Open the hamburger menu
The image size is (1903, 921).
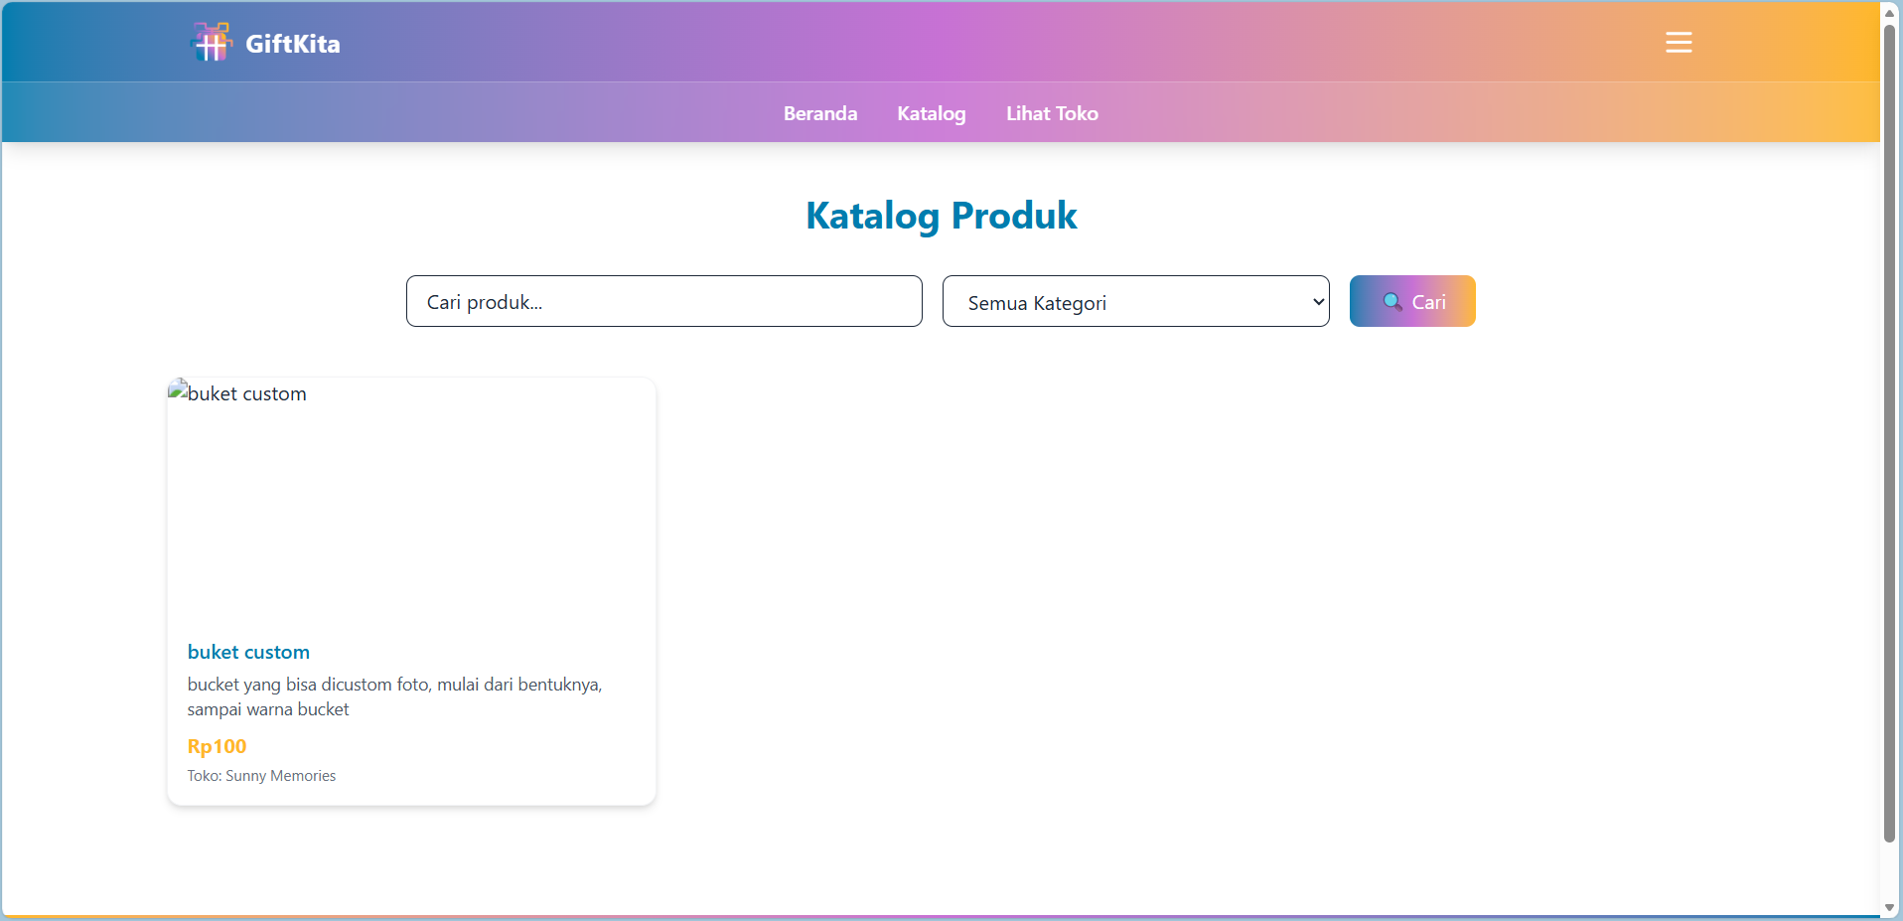pos(1679,43)
